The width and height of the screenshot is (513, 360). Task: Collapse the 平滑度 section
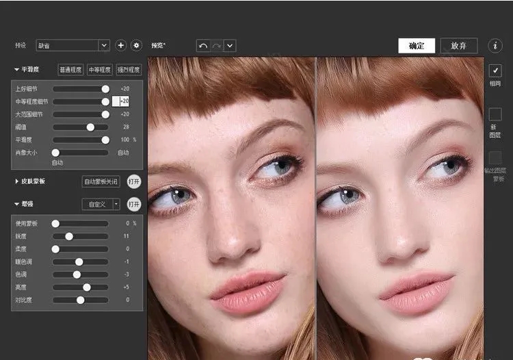tap(16, 69)
